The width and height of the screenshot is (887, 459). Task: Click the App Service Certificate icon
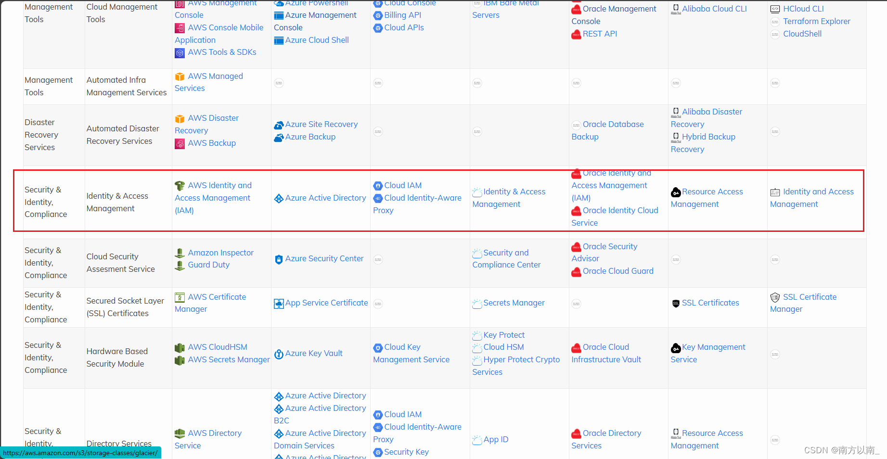pos(279,304)
